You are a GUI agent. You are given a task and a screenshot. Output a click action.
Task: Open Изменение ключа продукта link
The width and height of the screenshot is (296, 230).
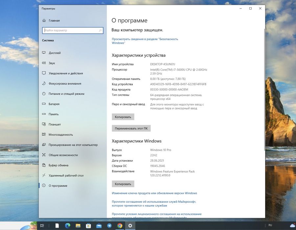tap(154, 193)
